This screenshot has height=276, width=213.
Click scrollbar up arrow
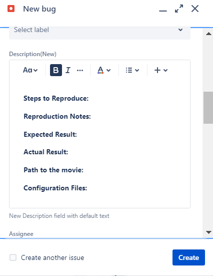click(x=208, y=34)
